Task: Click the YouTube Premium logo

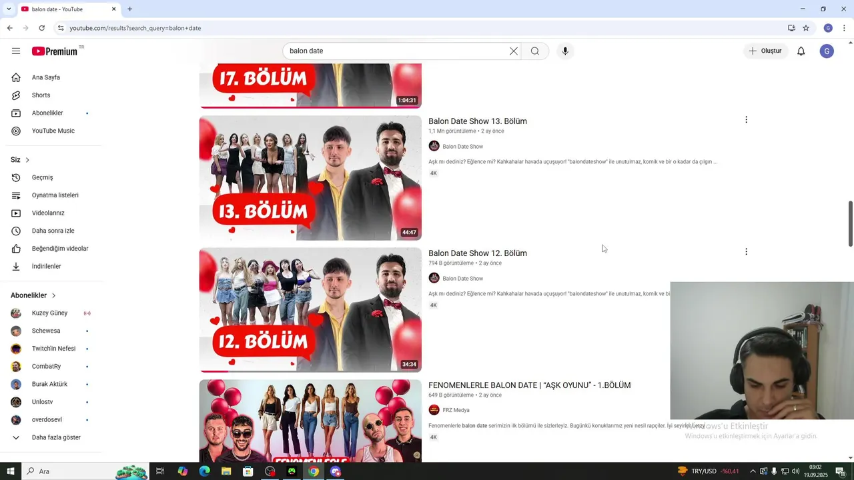Action: coord(55,51)
